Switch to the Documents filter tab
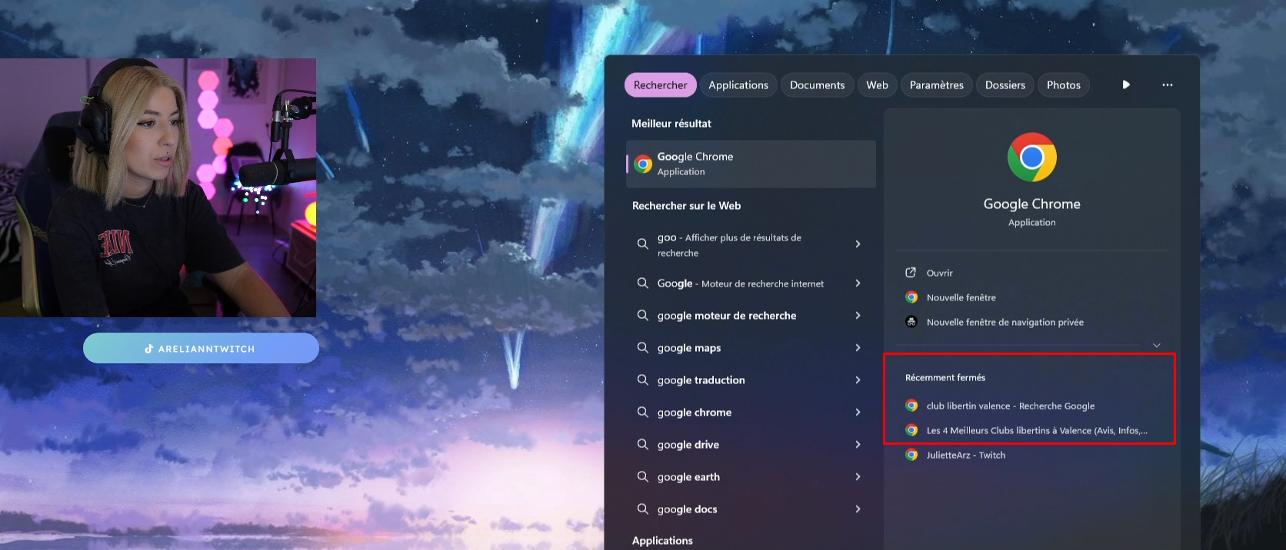1286x550 pixels. 817,85
